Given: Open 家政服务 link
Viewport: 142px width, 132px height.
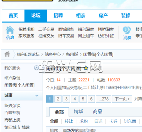Looking at the screenshot, I should (26, 36).
